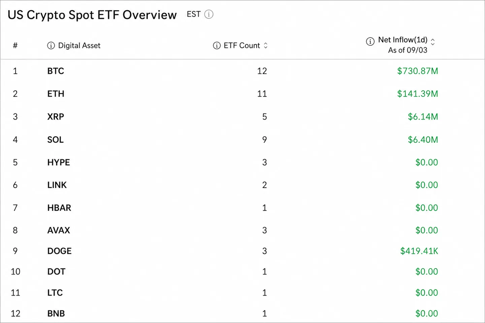Open the SOL asset name
This screenshot has width=485, height=323.
pos(55,140)
